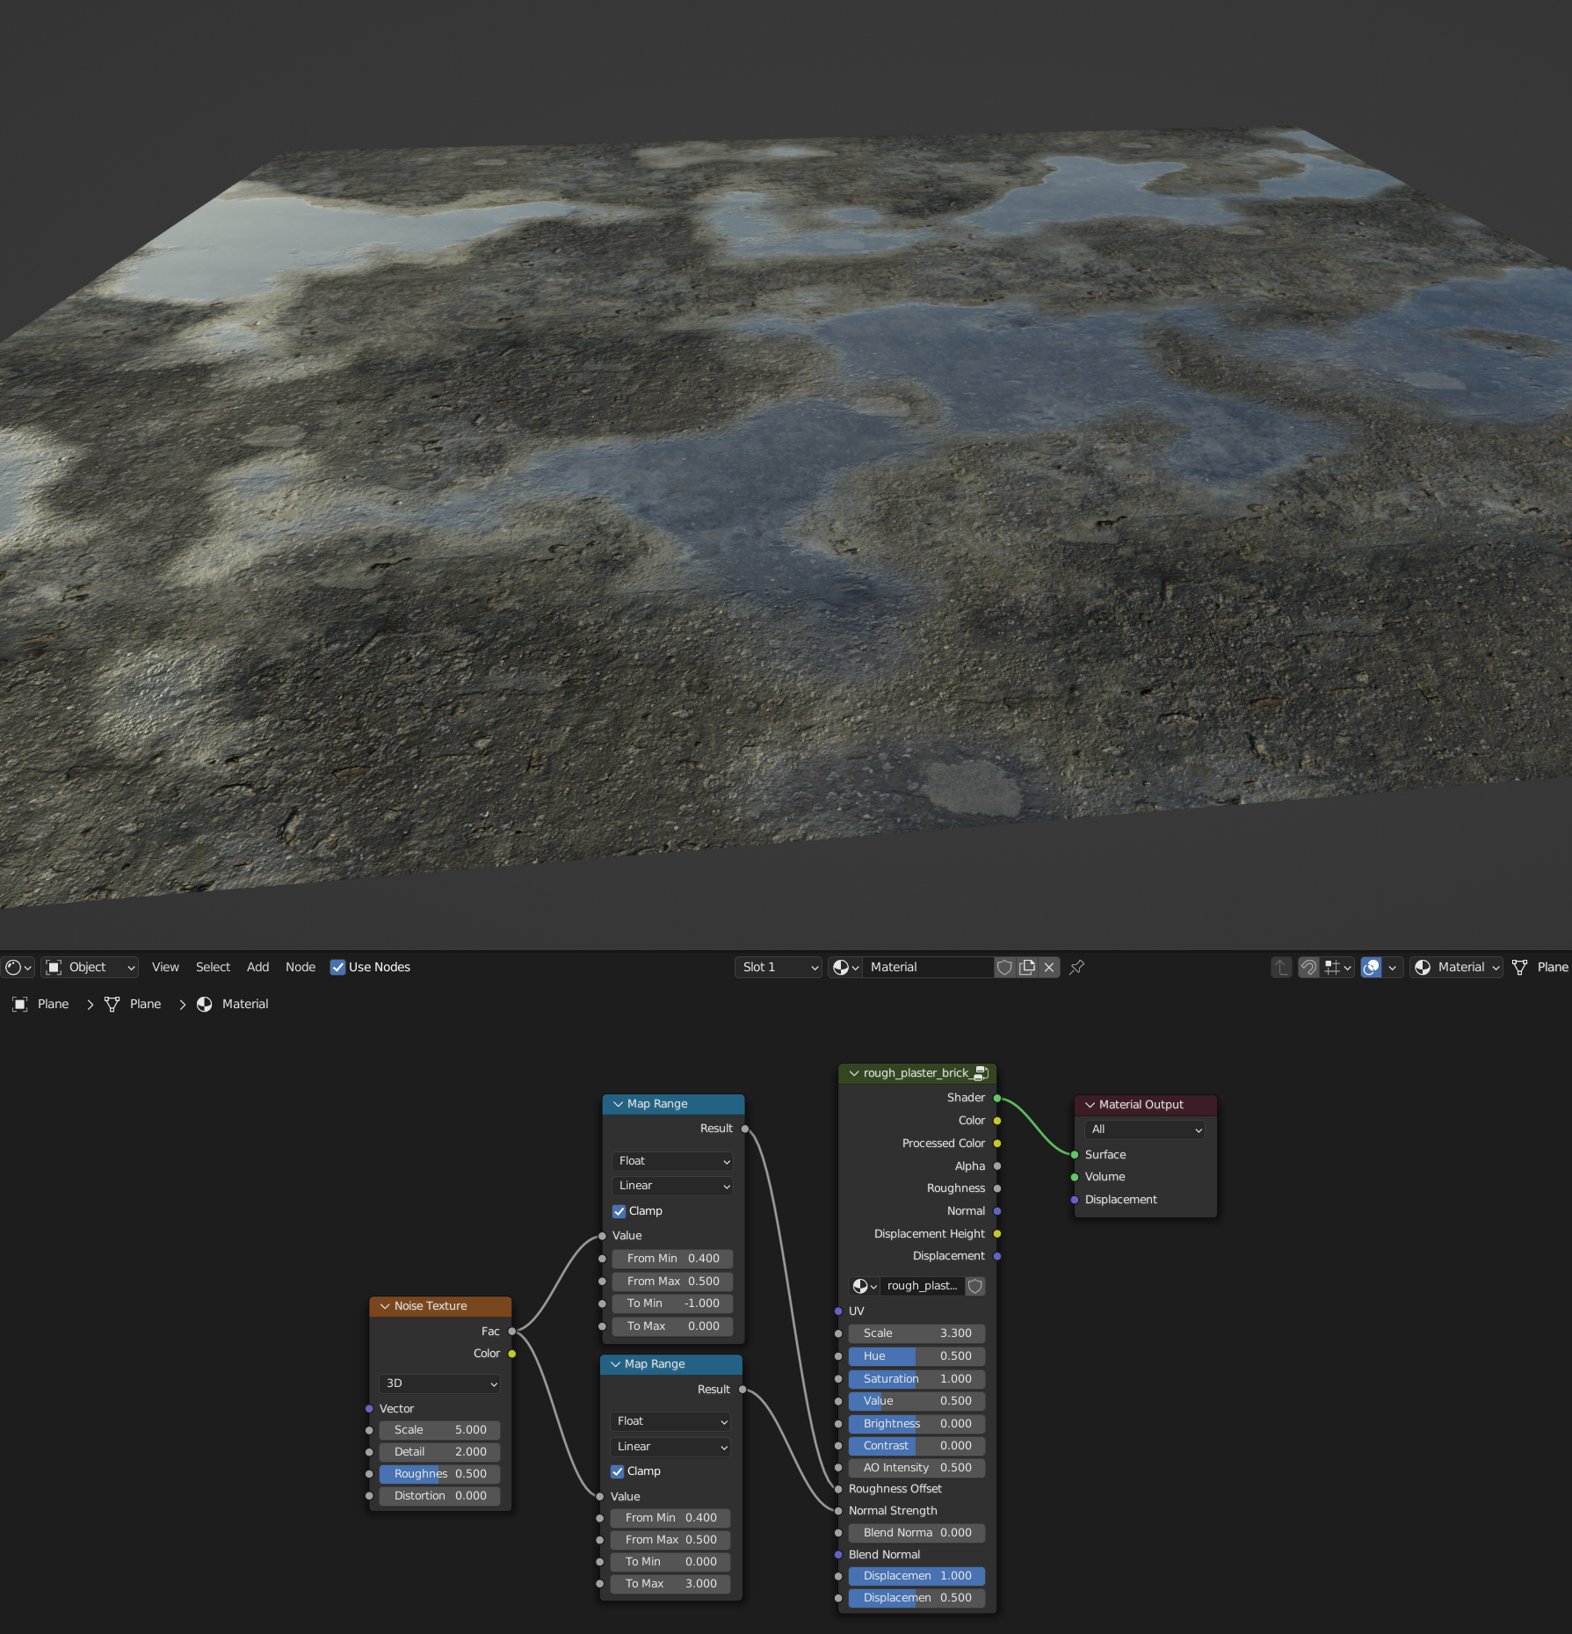Viewport: 1572px width, 1634px height.
Task: Click the Detail 2.000 field
Action: pos(440,1452)
